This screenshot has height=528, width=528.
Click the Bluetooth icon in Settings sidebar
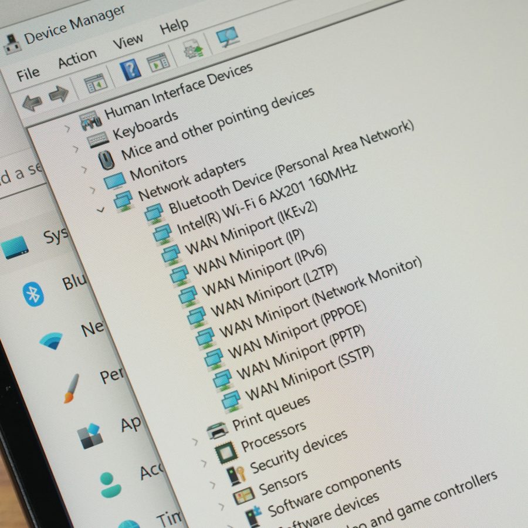[33, 294]
